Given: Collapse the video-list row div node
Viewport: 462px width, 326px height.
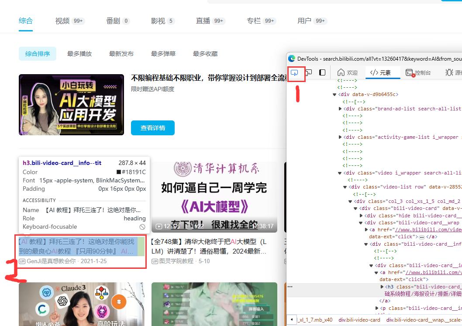Looking at the screenshot, I should pyautogui.click(x=345, y=187).
